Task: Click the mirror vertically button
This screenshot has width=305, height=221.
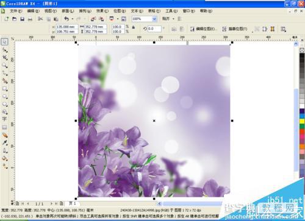Action: [182, 29]
